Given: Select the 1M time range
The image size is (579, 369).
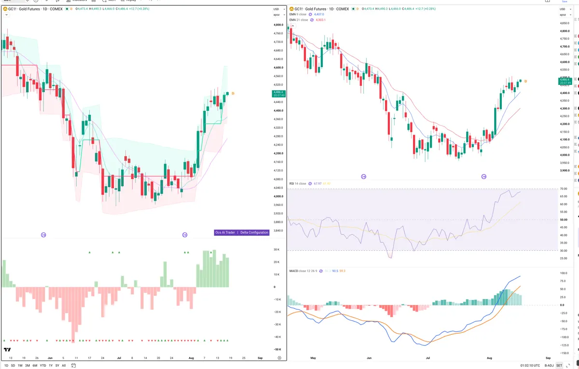Looking at the screenshot, I should pos(20,366).
